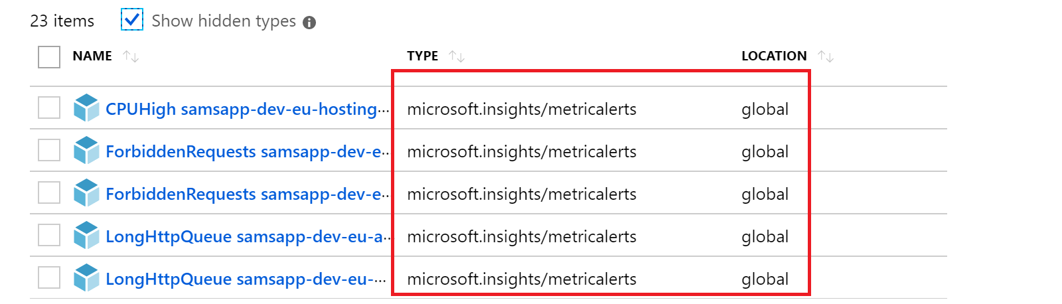The height and width of the screenshot is (304, 1062).
Task: Click the info icon beside Show hidden types
Action: 309,23
